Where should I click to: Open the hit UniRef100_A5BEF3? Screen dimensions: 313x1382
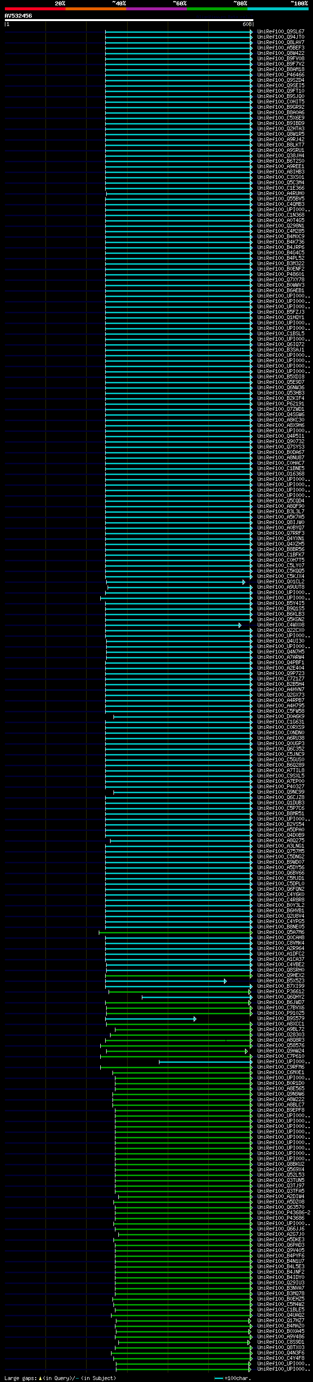click(281, 48)
